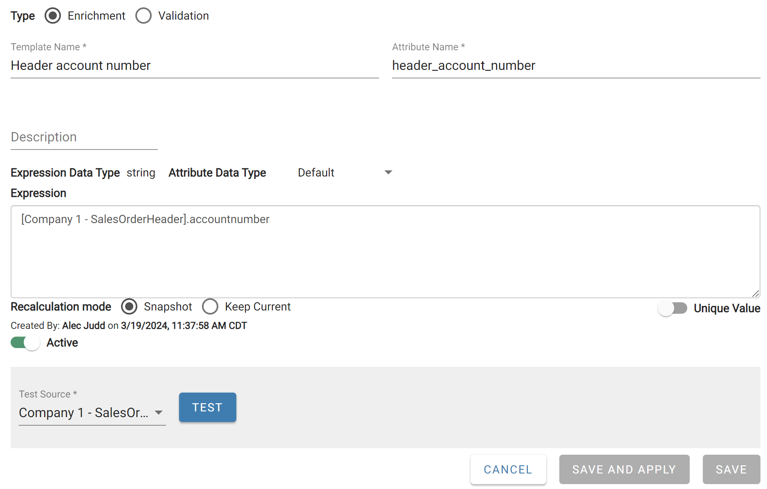Viewport: 767px width, 489px height.
Task: Click inside the Expression text area
Action: (384, 253)
